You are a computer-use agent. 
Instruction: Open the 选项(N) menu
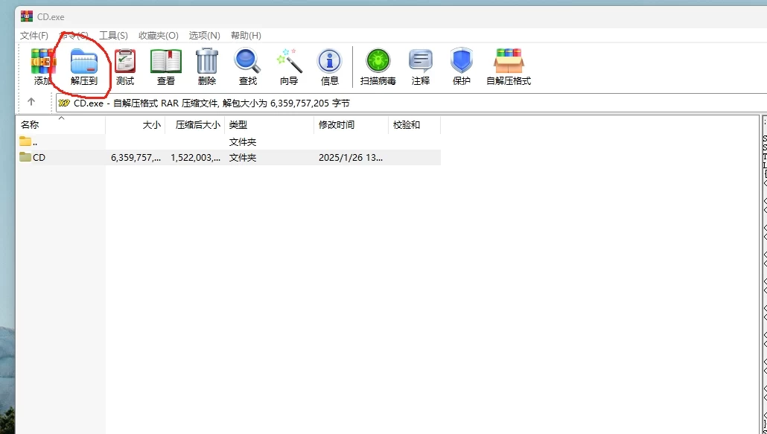[206, 35]
